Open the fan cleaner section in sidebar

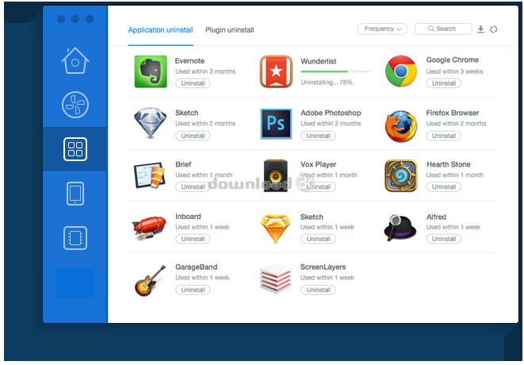coord(75,105)
